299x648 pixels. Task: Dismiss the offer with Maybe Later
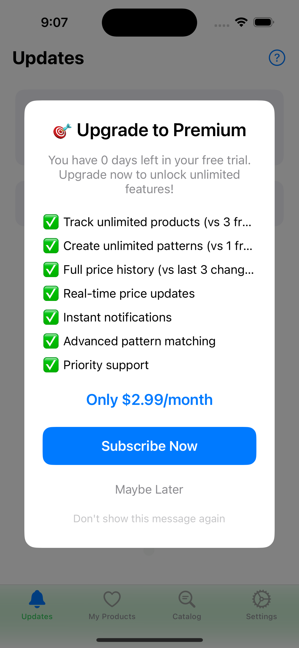[149, 489]
